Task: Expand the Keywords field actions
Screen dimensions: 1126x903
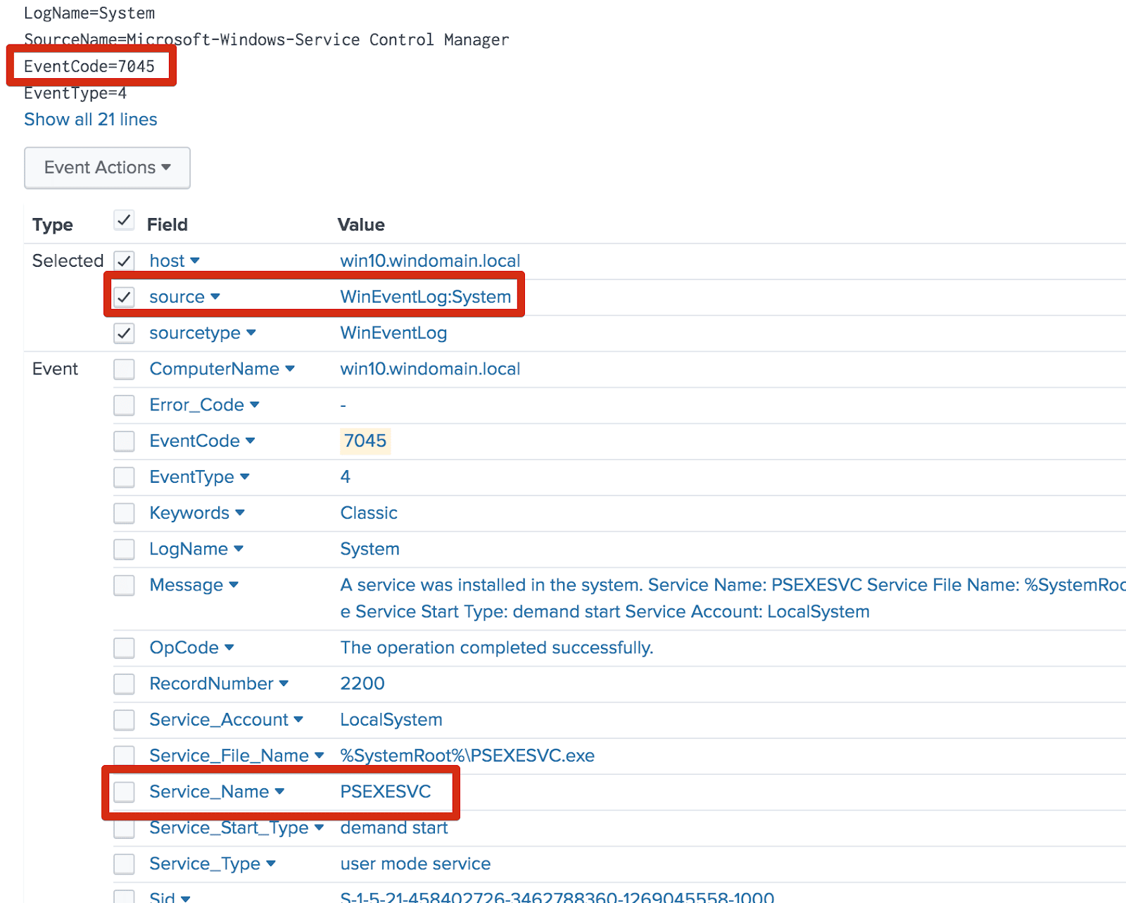Action: [240, 513]
